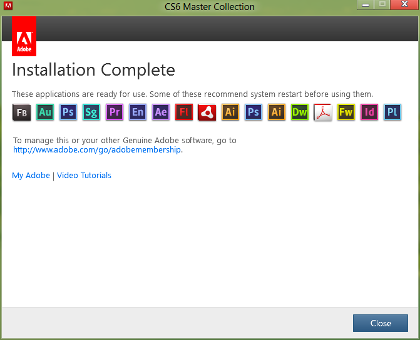Click the En Encore icon
This screenshot has width=420, height=340.
coord(138,112)
